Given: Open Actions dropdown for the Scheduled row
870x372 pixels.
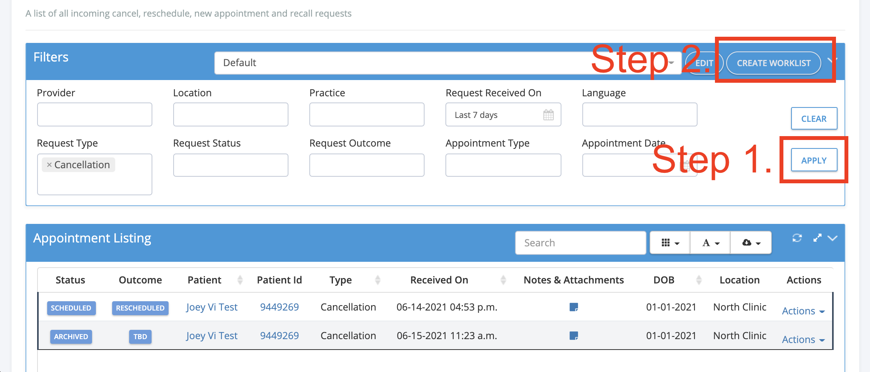Looking at the screenshot, I should pyautogui.click(x=803, y=311).
